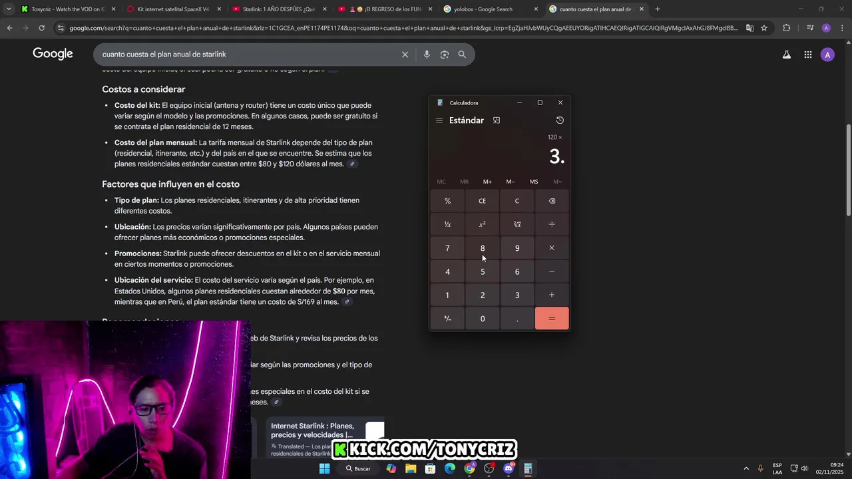Open File Explorer from taskbar
This screenshot has height=479, width=852.
(x=411, y=468)
